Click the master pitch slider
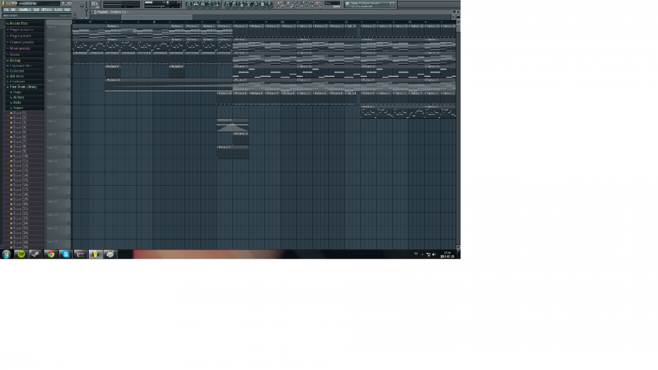Screen dimensions: 658x370 pyautogui.click(x=86, y=8)
